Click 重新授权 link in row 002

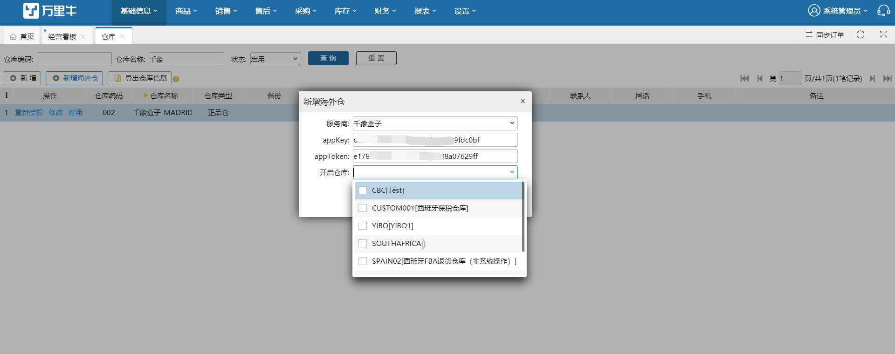[28, 112]
